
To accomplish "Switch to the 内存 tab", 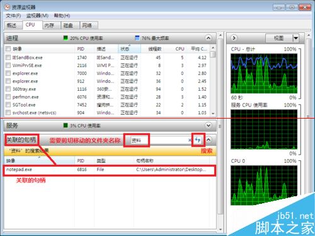I will [x=49, y=25].
